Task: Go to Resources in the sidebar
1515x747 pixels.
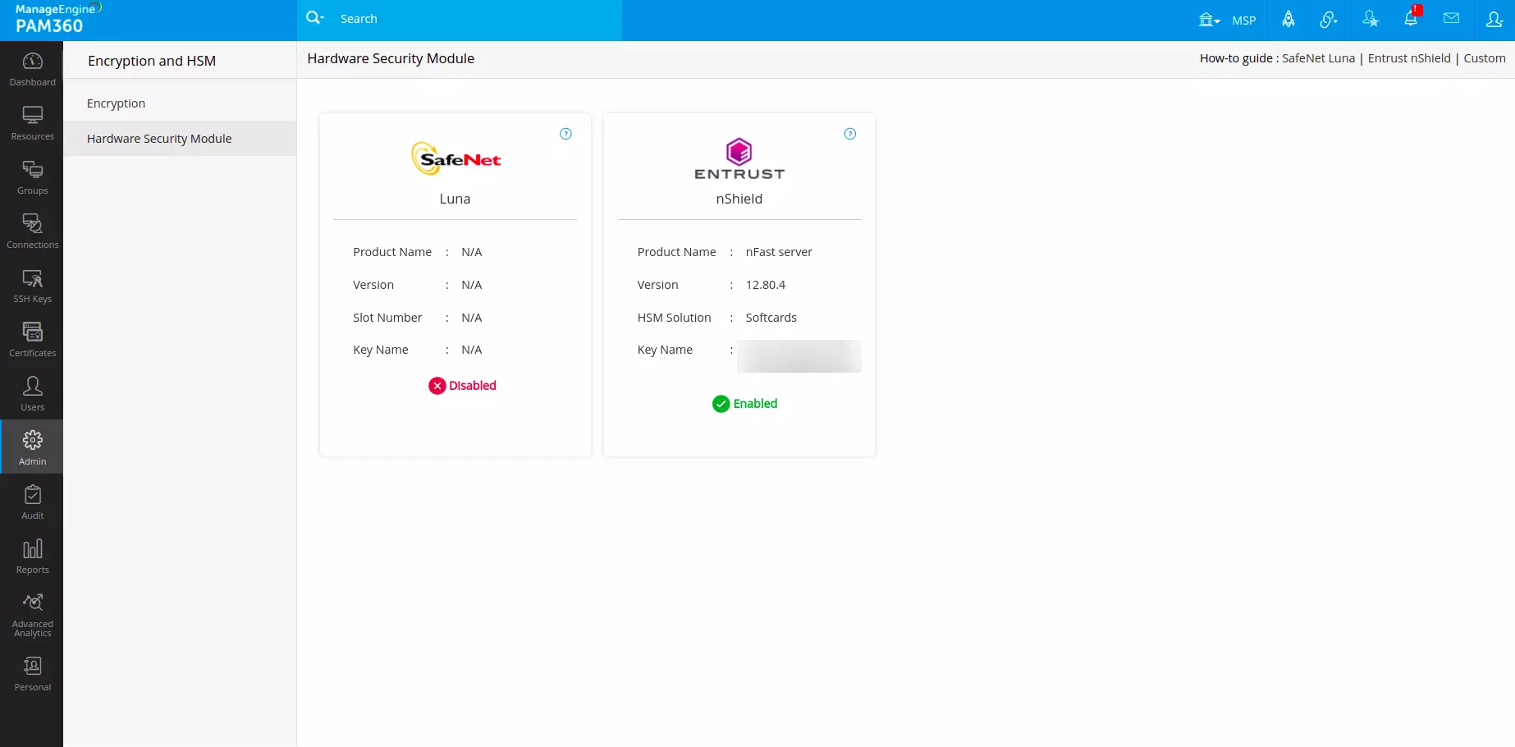Action: (x=32, y=123)
